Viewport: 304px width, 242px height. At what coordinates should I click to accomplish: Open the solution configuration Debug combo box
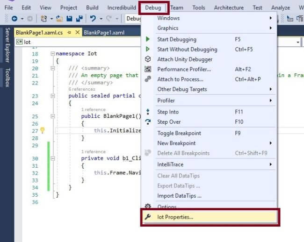pyautogui.click(x=133, y=19)
